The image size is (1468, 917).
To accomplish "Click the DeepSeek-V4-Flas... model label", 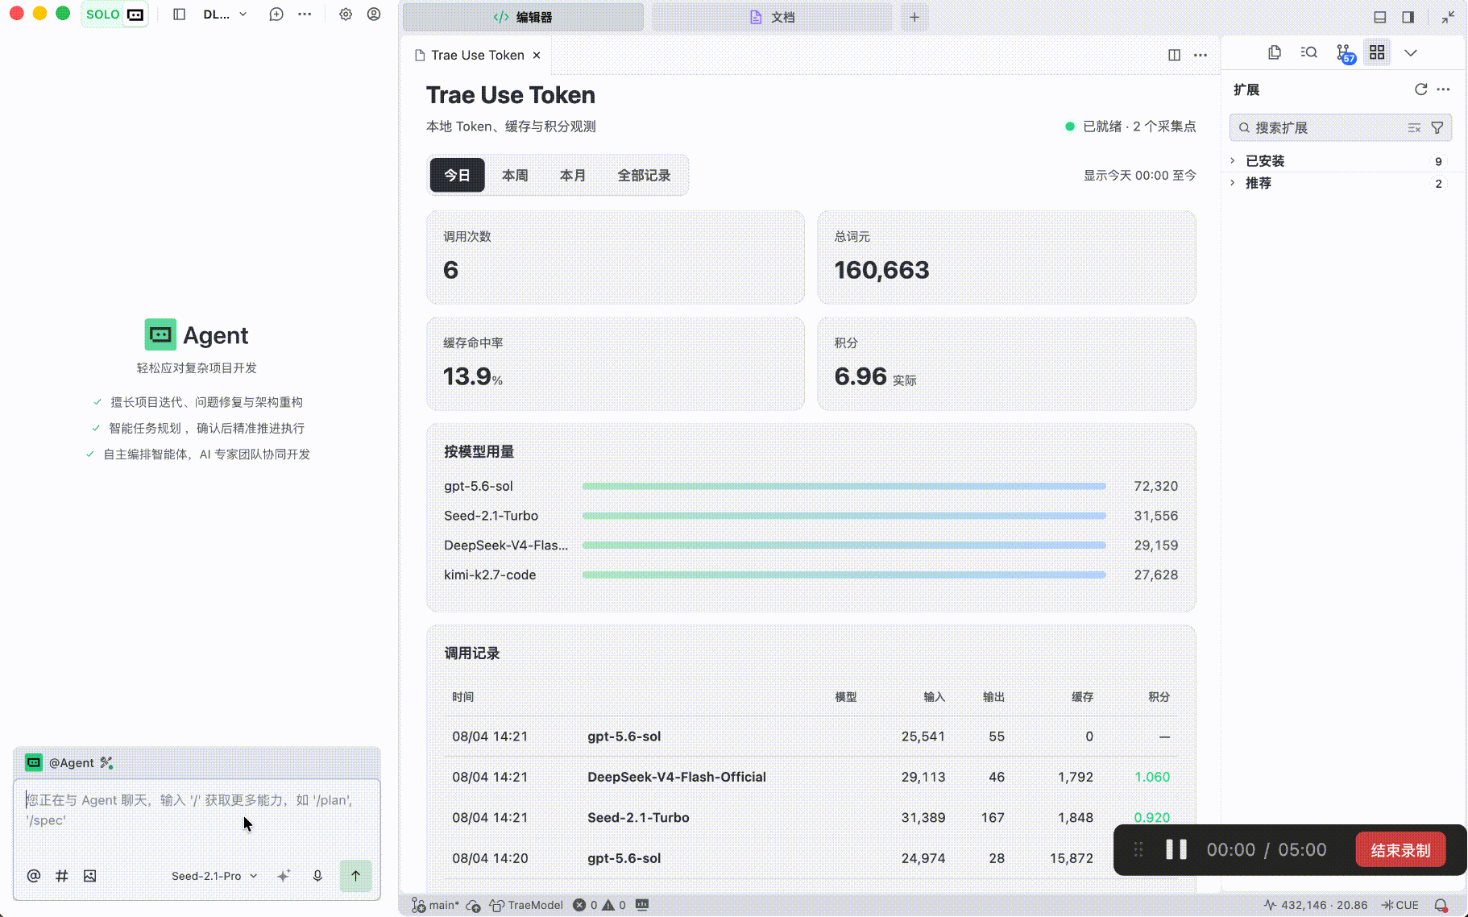I will coord(506,546).
